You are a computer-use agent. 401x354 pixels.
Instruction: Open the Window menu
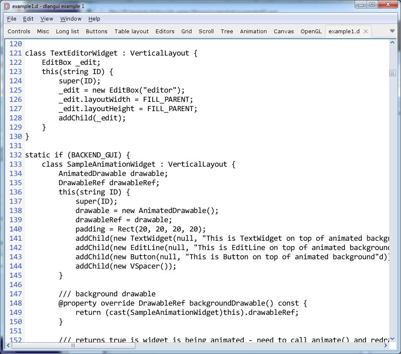[x=71, y=19]
